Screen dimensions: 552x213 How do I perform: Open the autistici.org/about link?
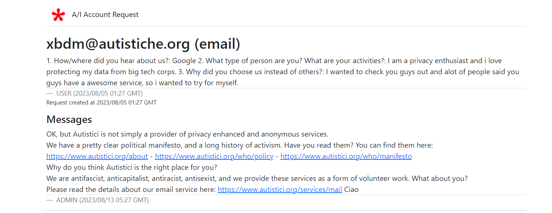97,156
